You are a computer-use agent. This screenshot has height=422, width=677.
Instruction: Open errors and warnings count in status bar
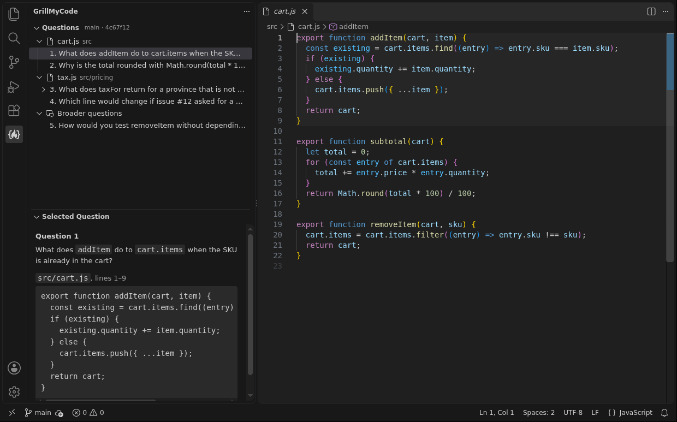coord(88,413)
